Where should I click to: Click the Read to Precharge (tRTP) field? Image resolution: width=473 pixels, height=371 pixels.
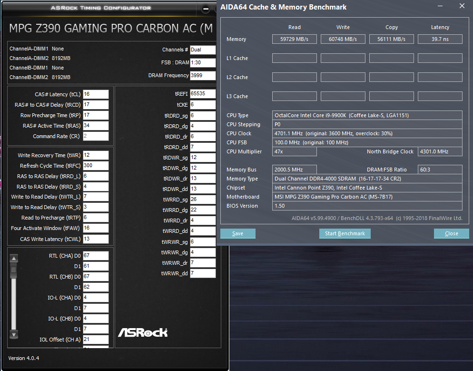[96, 218]
